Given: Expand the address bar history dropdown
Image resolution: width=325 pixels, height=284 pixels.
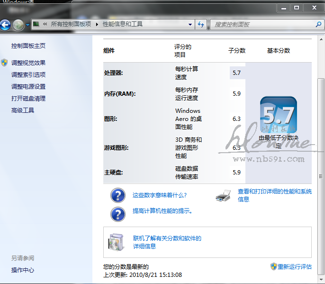Looking at the screenshot, I should click(190, 24).
